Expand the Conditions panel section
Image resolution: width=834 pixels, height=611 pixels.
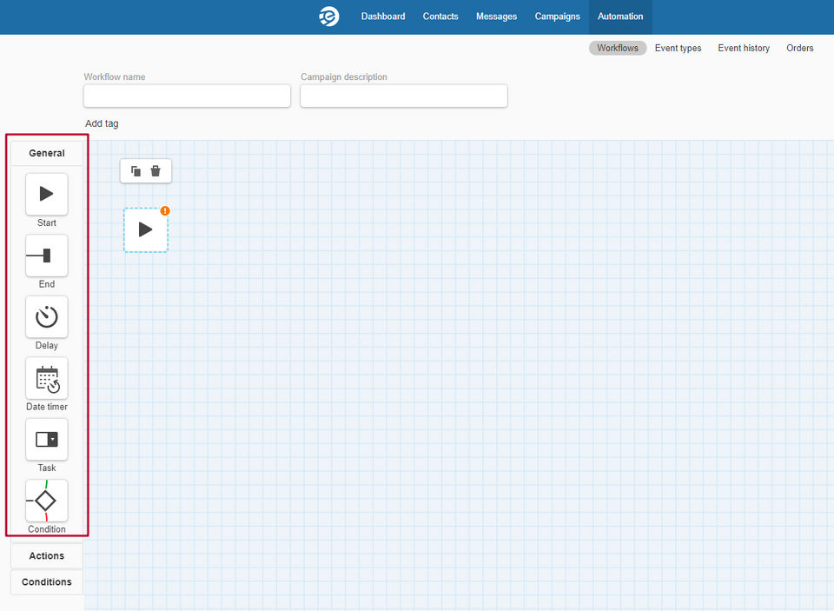tap(47, 581)
